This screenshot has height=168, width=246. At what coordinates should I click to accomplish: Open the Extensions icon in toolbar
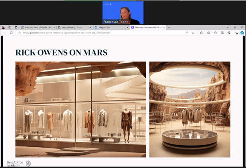tap(201, 33)
